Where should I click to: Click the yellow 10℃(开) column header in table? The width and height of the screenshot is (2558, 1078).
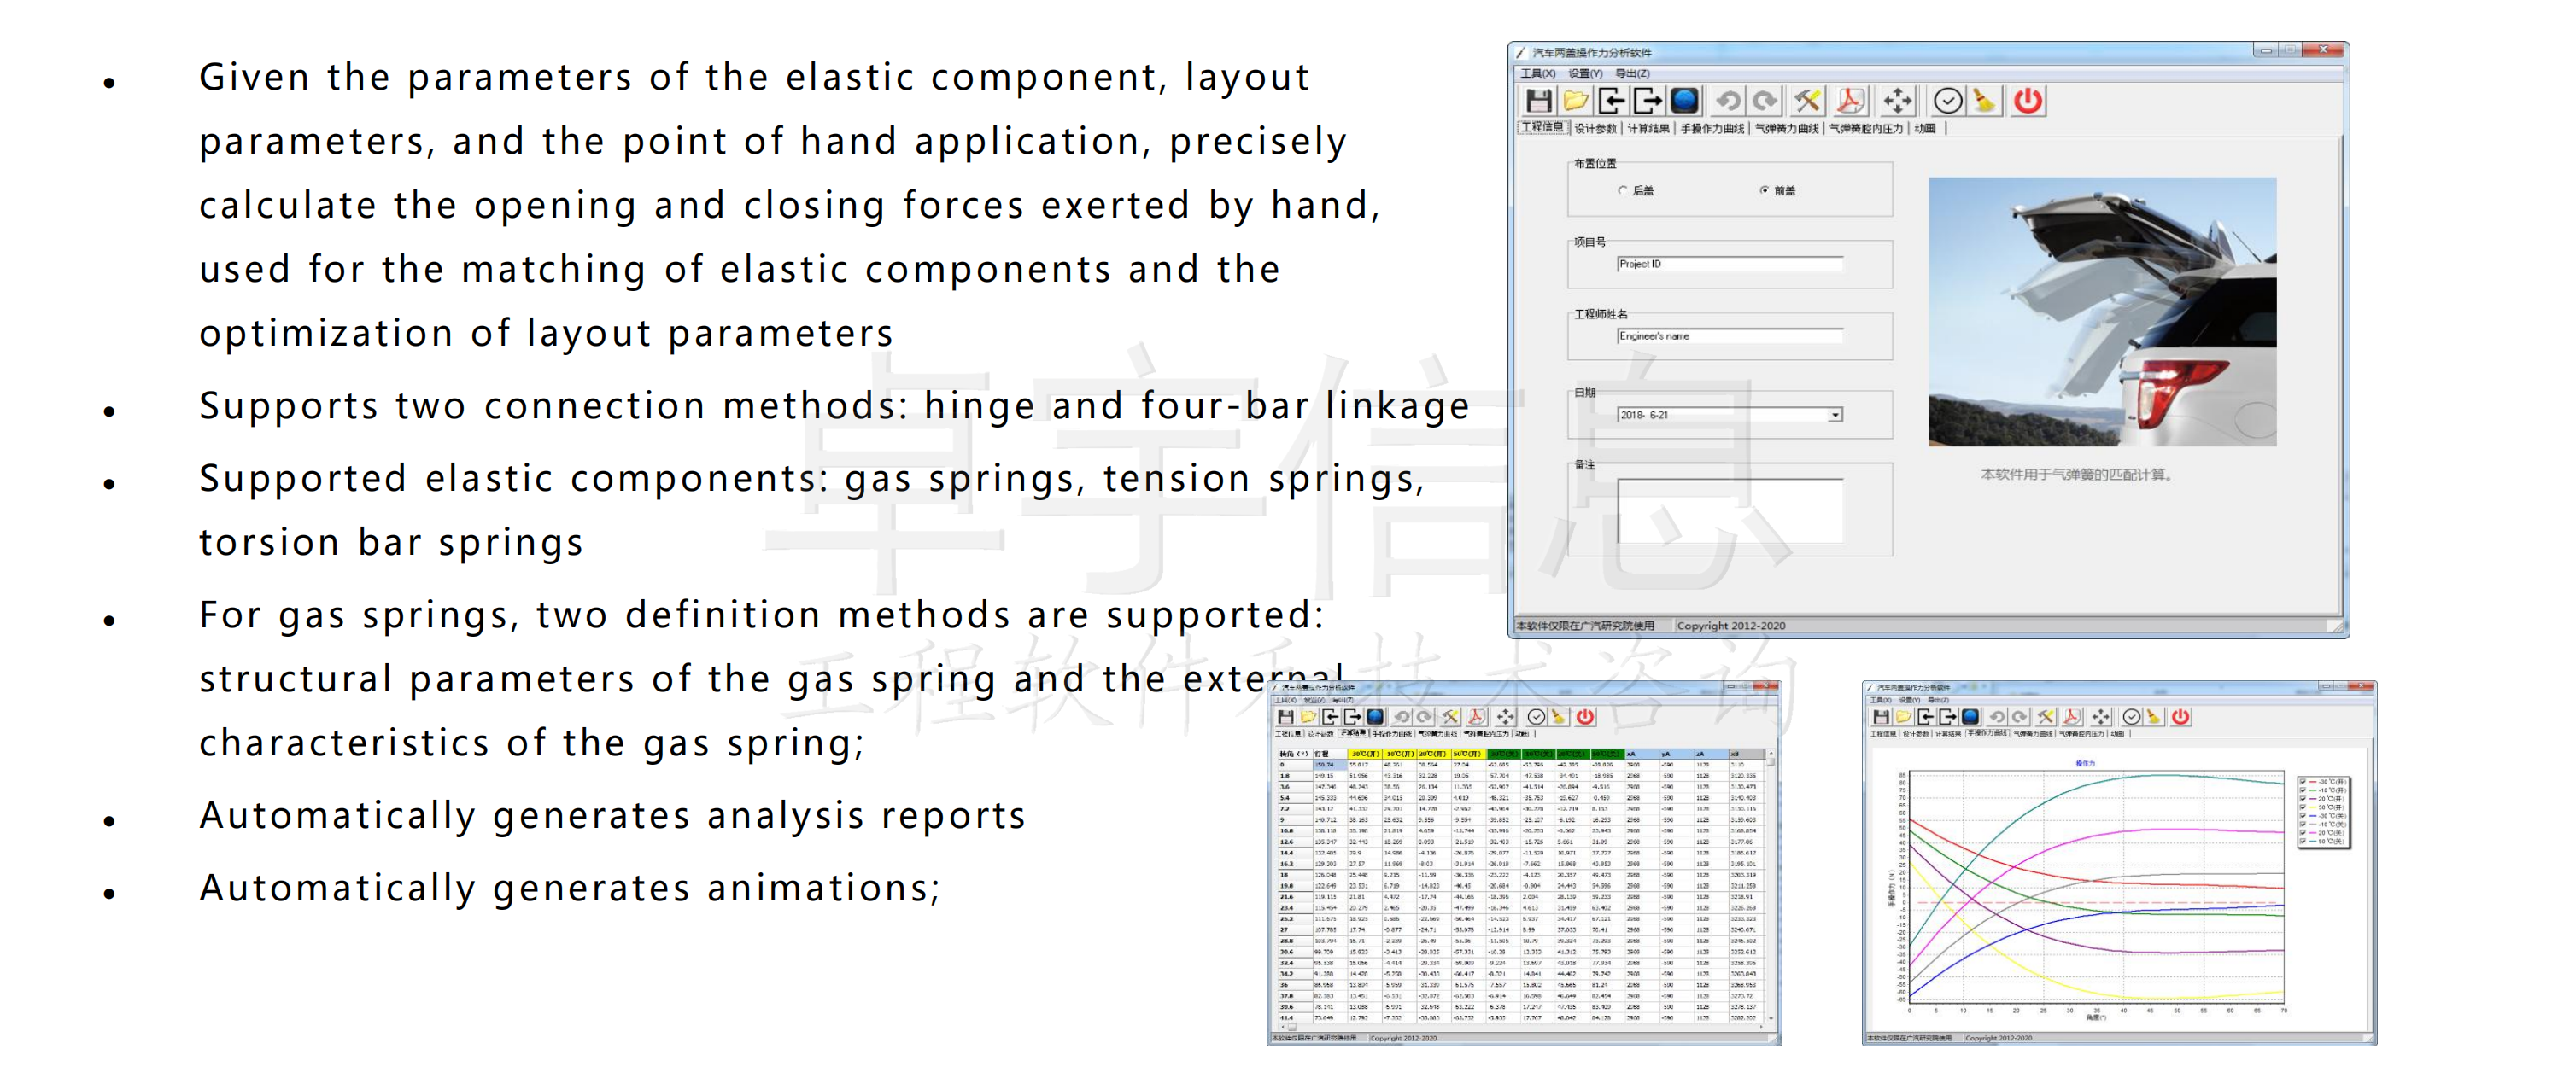(1398, 755)
